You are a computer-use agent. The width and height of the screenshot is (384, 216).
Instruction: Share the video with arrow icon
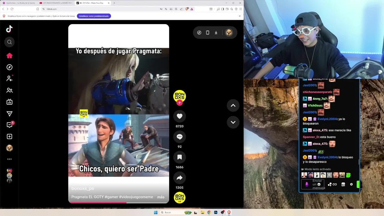pos(179,178)
